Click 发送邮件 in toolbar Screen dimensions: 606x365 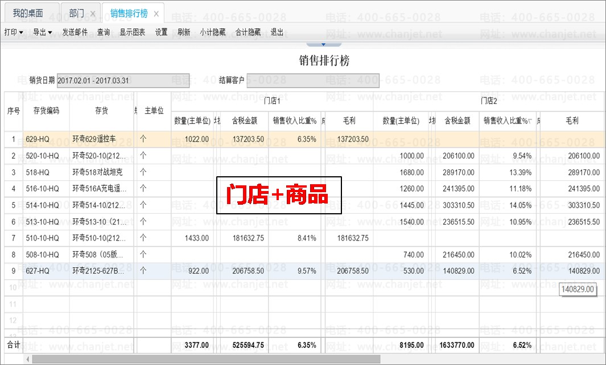point(75,32)
